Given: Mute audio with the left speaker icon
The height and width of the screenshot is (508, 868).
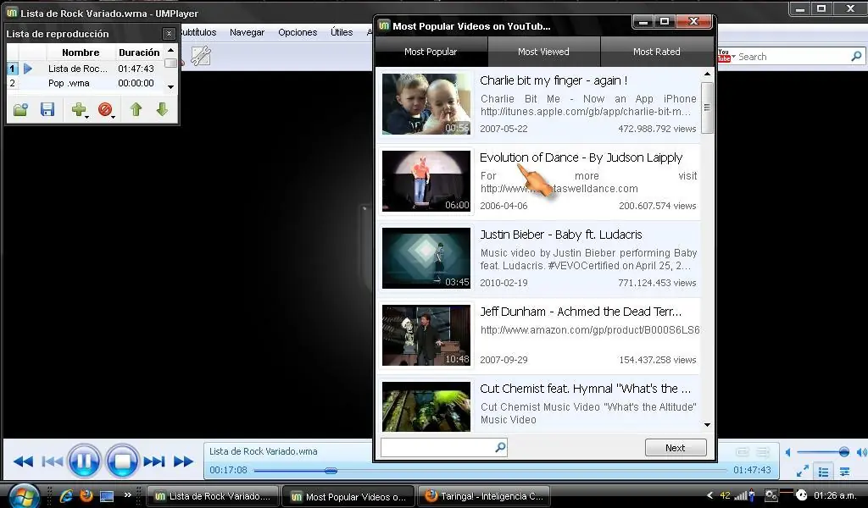Looking at the screenshot, I should point(787,452).
